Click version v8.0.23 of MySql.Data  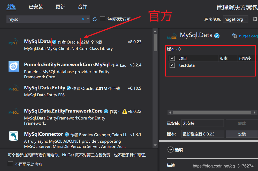[x=135, y=42]
